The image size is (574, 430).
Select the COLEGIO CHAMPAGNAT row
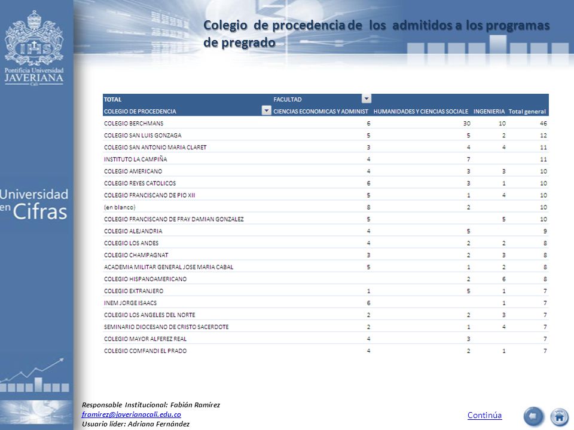(x=325, y=255)
